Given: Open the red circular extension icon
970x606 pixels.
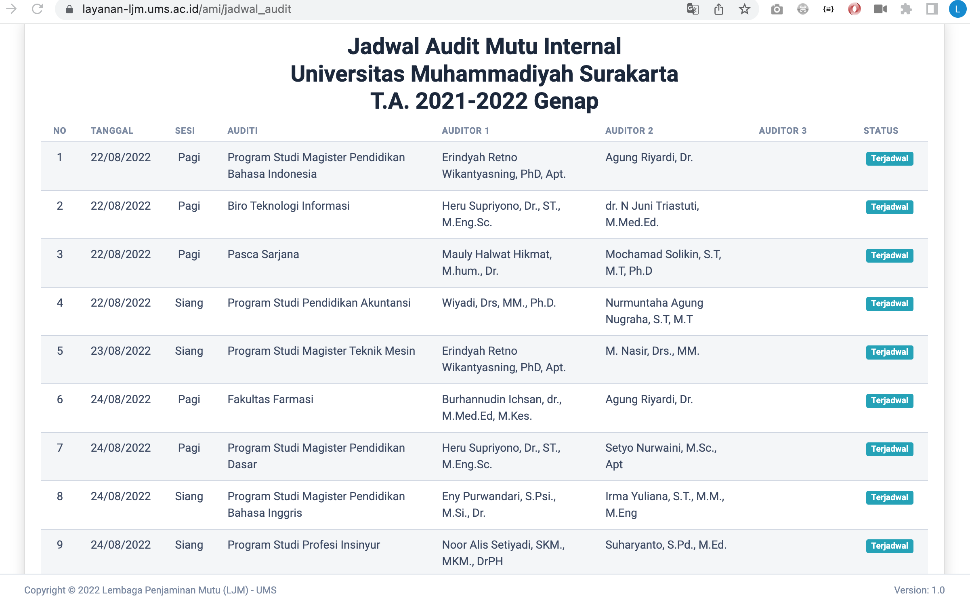Looking at the screenshot, I should coord(854,9).
